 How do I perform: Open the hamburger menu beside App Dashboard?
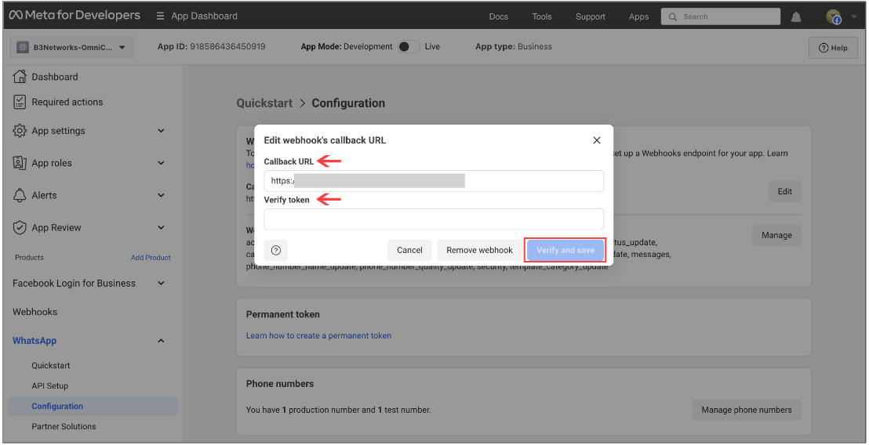click(x=160, y=16)
